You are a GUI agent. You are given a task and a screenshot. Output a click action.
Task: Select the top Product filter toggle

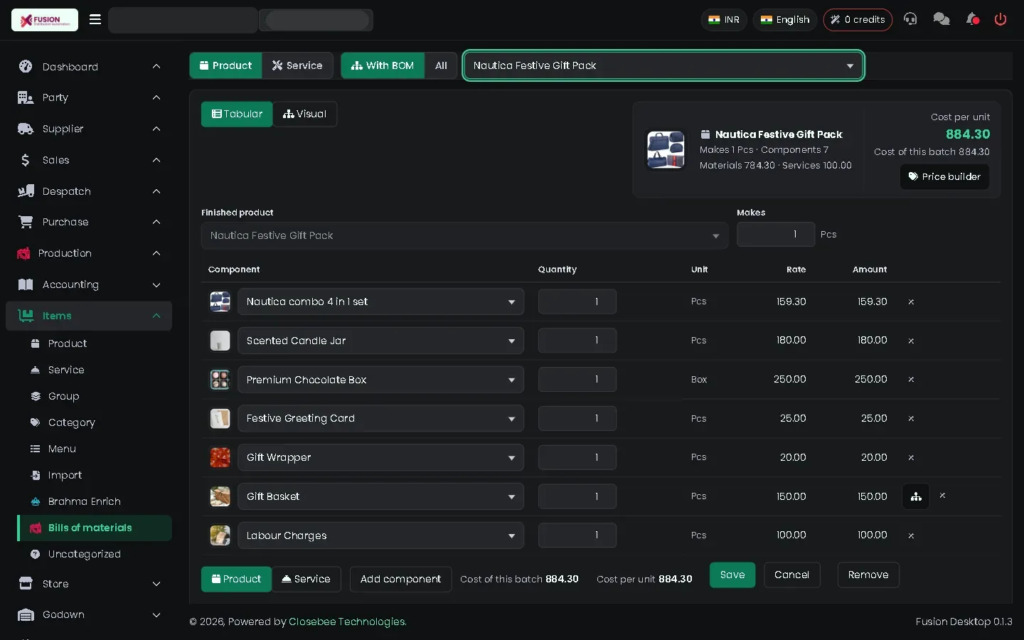click(225, 65)
